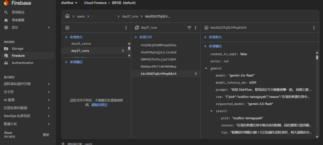Open the filter icon for day27_runs collection
This screenshot has width=323, height=145.
coord(189,28)
